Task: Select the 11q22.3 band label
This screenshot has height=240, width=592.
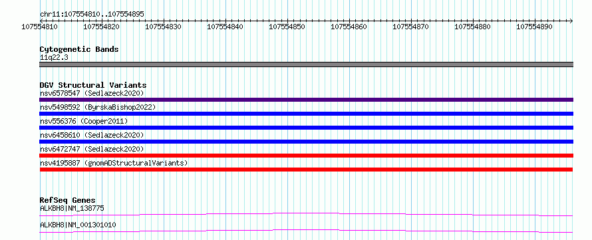Action: click(x=54, y=58)
